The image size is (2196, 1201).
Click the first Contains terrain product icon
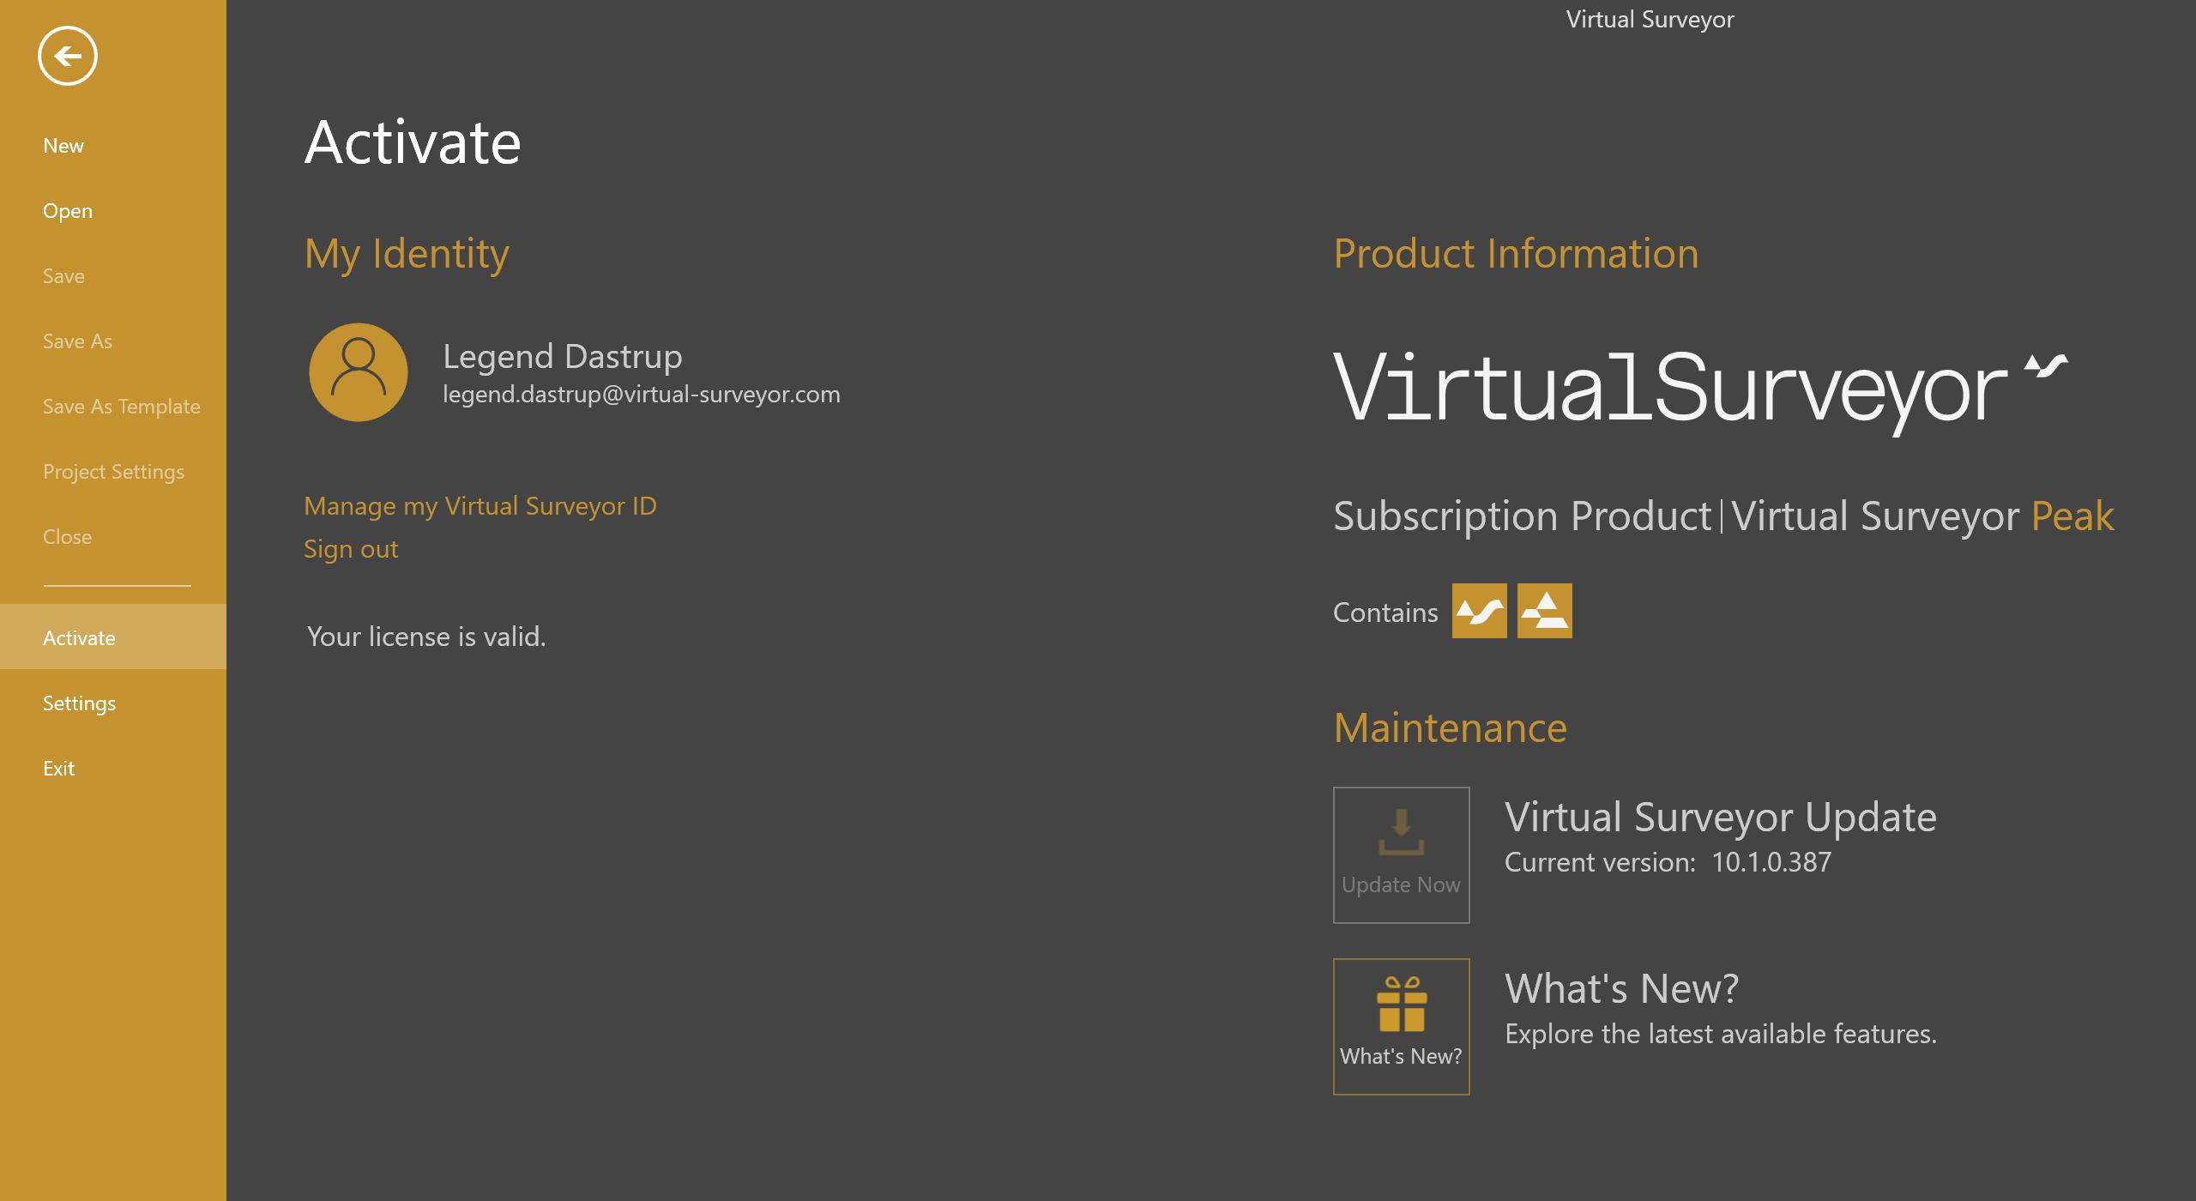(1479, 611)
